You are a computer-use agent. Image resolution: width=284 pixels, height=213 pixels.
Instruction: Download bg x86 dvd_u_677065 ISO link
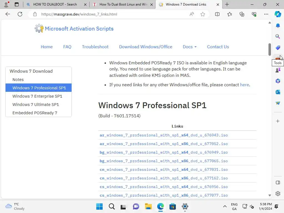click(164, 161)
